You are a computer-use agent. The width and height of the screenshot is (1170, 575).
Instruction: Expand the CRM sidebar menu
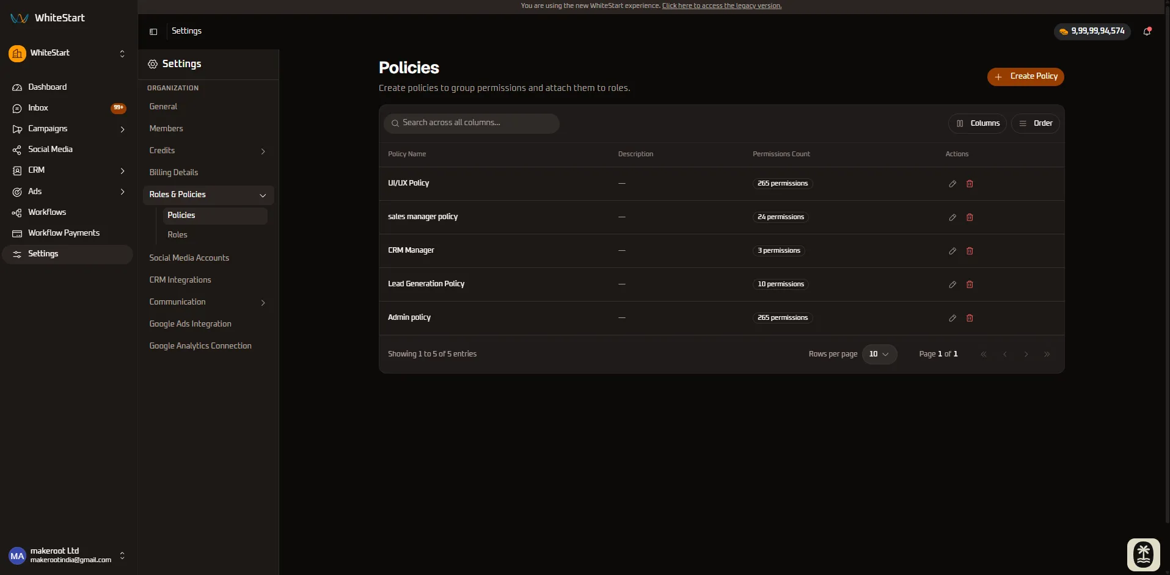pos(67,170)
